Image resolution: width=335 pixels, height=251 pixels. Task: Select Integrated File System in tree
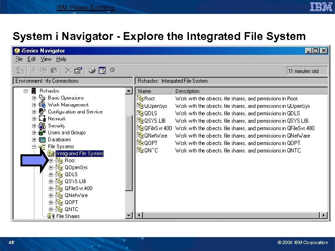[80, 153]
